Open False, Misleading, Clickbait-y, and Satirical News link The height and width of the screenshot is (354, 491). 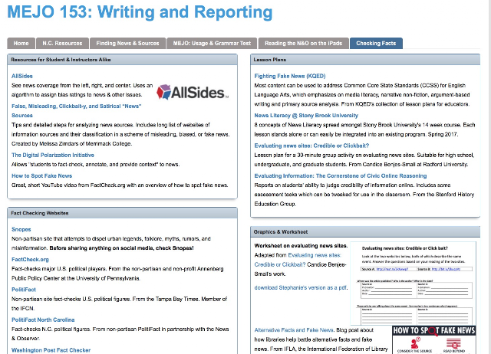(x=77, y=110)
